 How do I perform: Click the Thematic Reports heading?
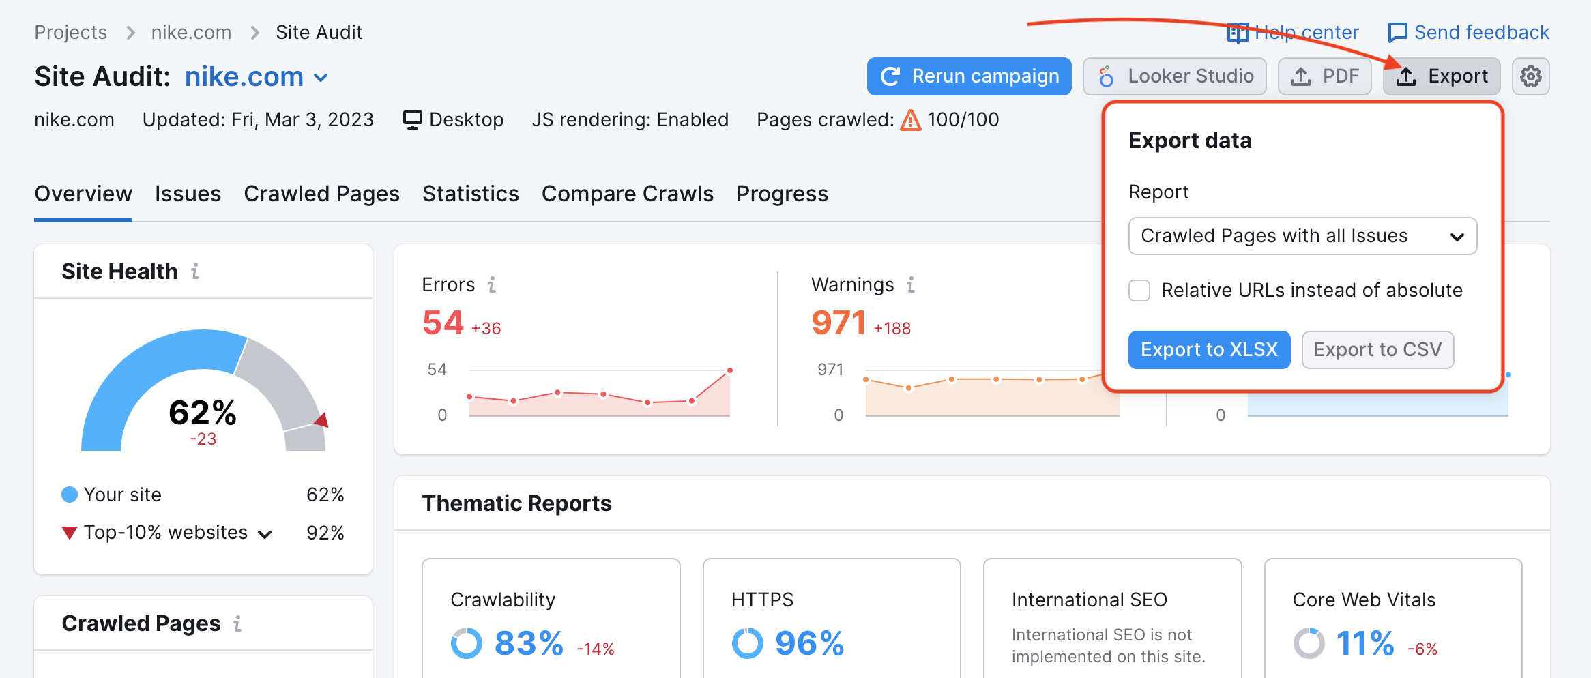[x=517, y=503]
